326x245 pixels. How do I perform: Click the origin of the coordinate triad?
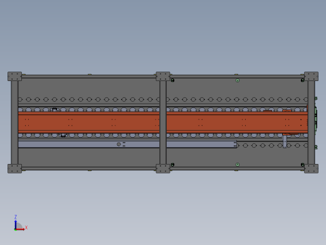(x=15, y=229)
